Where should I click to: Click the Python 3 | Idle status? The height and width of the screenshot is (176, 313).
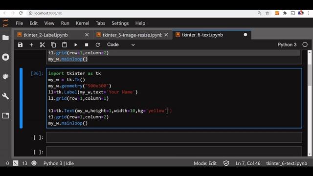pos(59,163)
